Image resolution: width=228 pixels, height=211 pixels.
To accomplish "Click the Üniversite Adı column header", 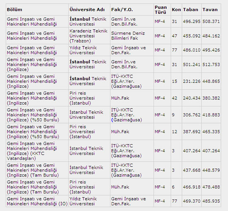I will point(87,10).
